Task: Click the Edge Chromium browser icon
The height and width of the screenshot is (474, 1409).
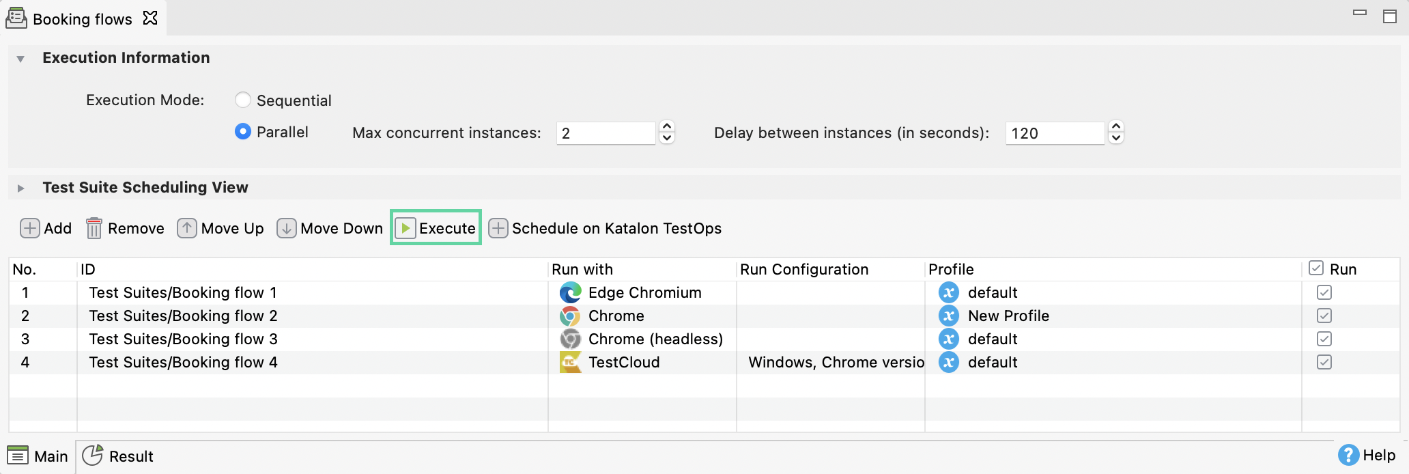Action: (570, 293)
